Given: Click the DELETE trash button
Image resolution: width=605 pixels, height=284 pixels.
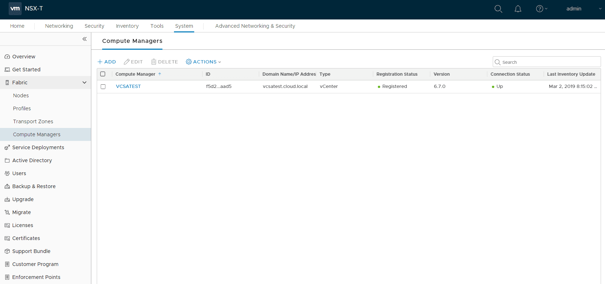Looking at the screenshot, I should 165,62.
